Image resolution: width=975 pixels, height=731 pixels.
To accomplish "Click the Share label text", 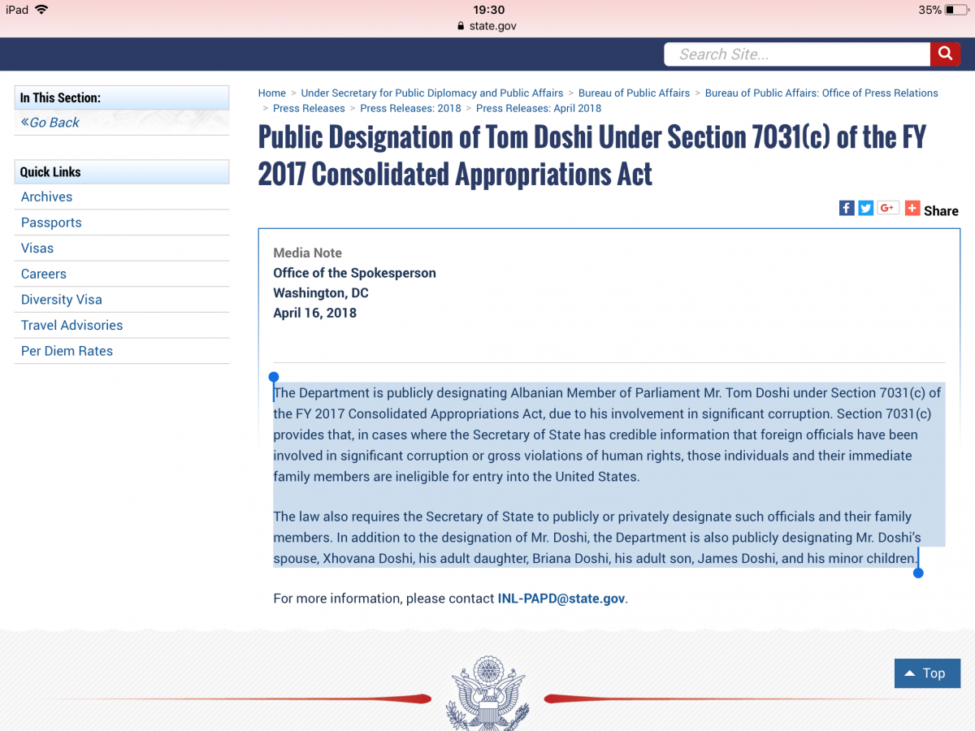I will coord(941,211).
